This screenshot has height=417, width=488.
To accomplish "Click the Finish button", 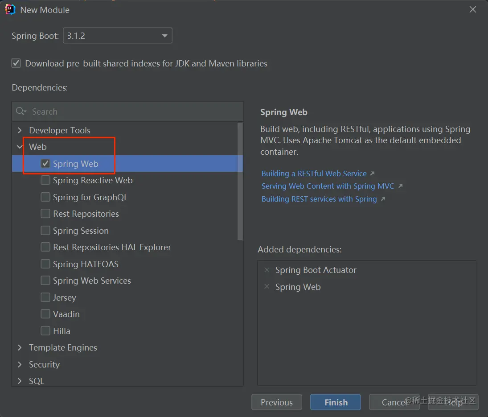I will click(336, 402).
